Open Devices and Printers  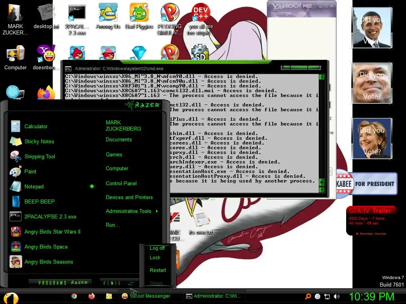[x=129, y=197]
